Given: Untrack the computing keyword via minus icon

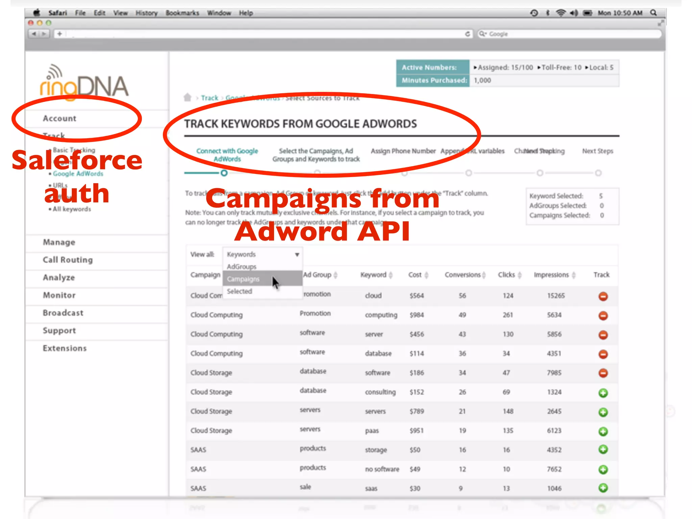Looking at the screenshot, I should coord(603,316).
